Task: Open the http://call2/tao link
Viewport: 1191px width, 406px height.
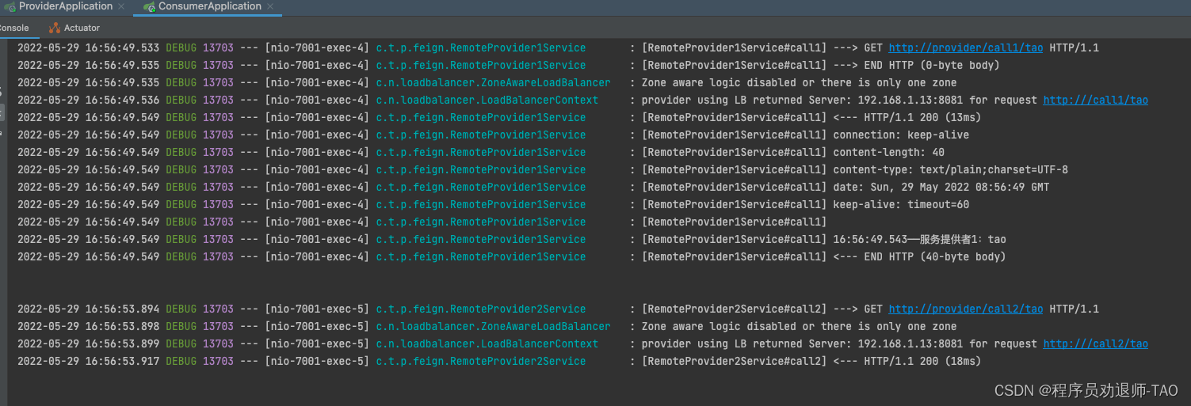Action: (x=1095, y=343)
